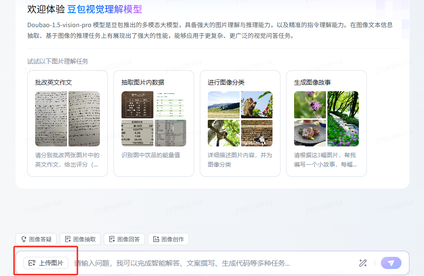
Task: Click the purple send arrow button
Action: pyautogui.click(x=391, y=263)
